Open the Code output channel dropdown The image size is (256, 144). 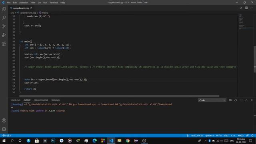click(212, 100)
